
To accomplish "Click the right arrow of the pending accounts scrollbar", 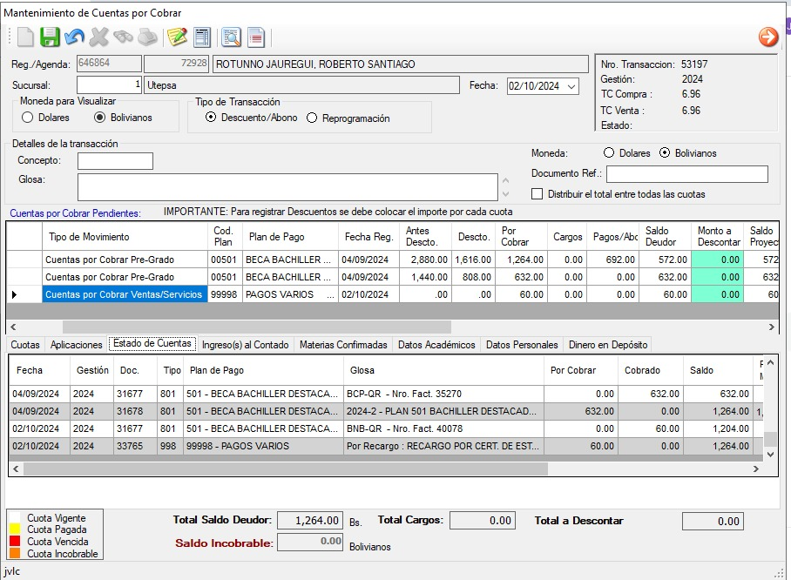I will (771, 327).
